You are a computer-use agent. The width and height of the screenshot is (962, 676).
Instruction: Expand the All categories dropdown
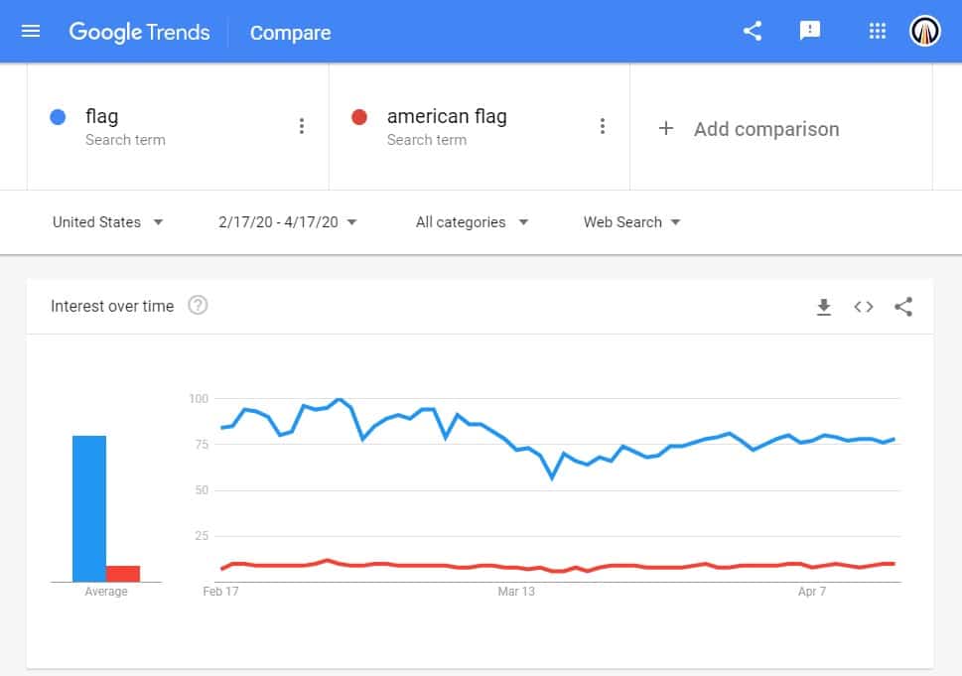(472, 222)
